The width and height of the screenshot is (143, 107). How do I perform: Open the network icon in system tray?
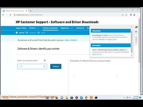click(127, 97)
